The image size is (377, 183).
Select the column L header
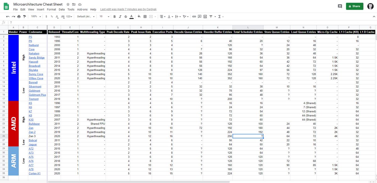[248, 27]
